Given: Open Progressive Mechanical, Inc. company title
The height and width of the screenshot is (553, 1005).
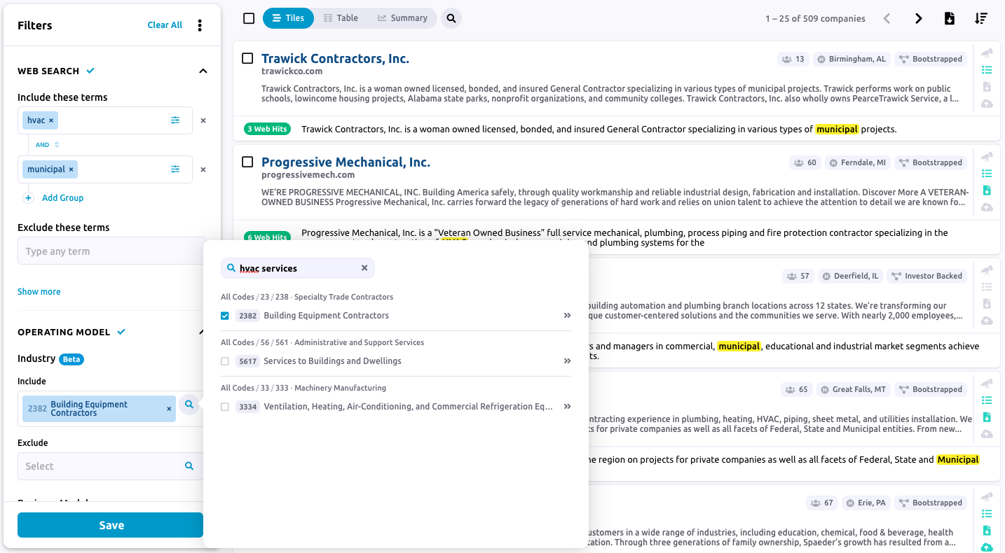Looking at the screenshot, I should 346,162.
